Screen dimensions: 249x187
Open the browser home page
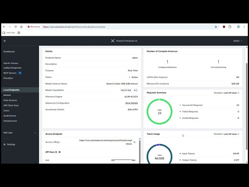point(21,27)
